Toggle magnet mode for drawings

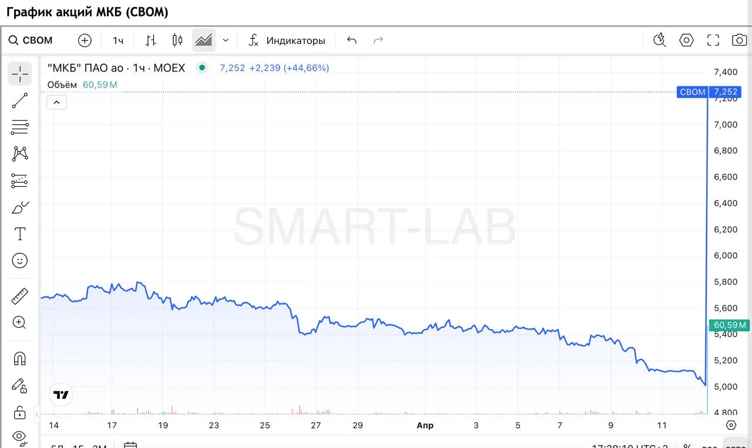click(20, 358)
